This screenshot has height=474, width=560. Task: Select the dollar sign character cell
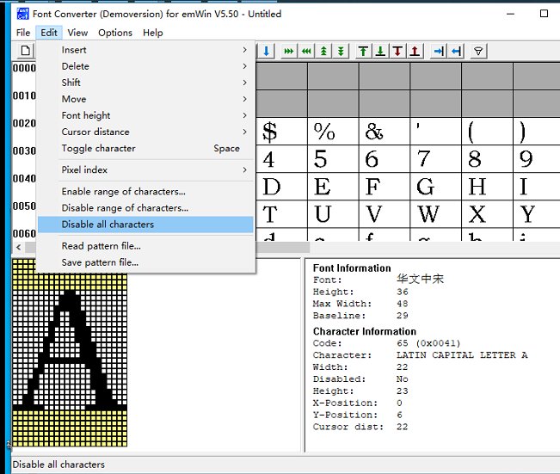click(x=281, y=131)
